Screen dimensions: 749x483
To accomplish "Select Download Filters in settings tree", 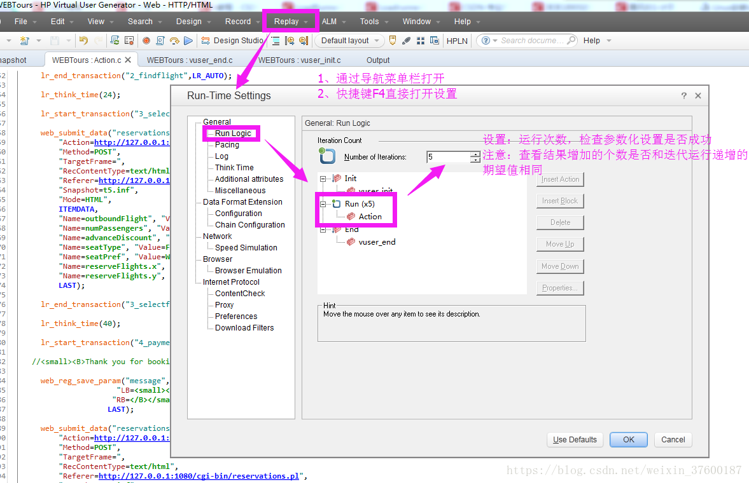I will (244, 328).
